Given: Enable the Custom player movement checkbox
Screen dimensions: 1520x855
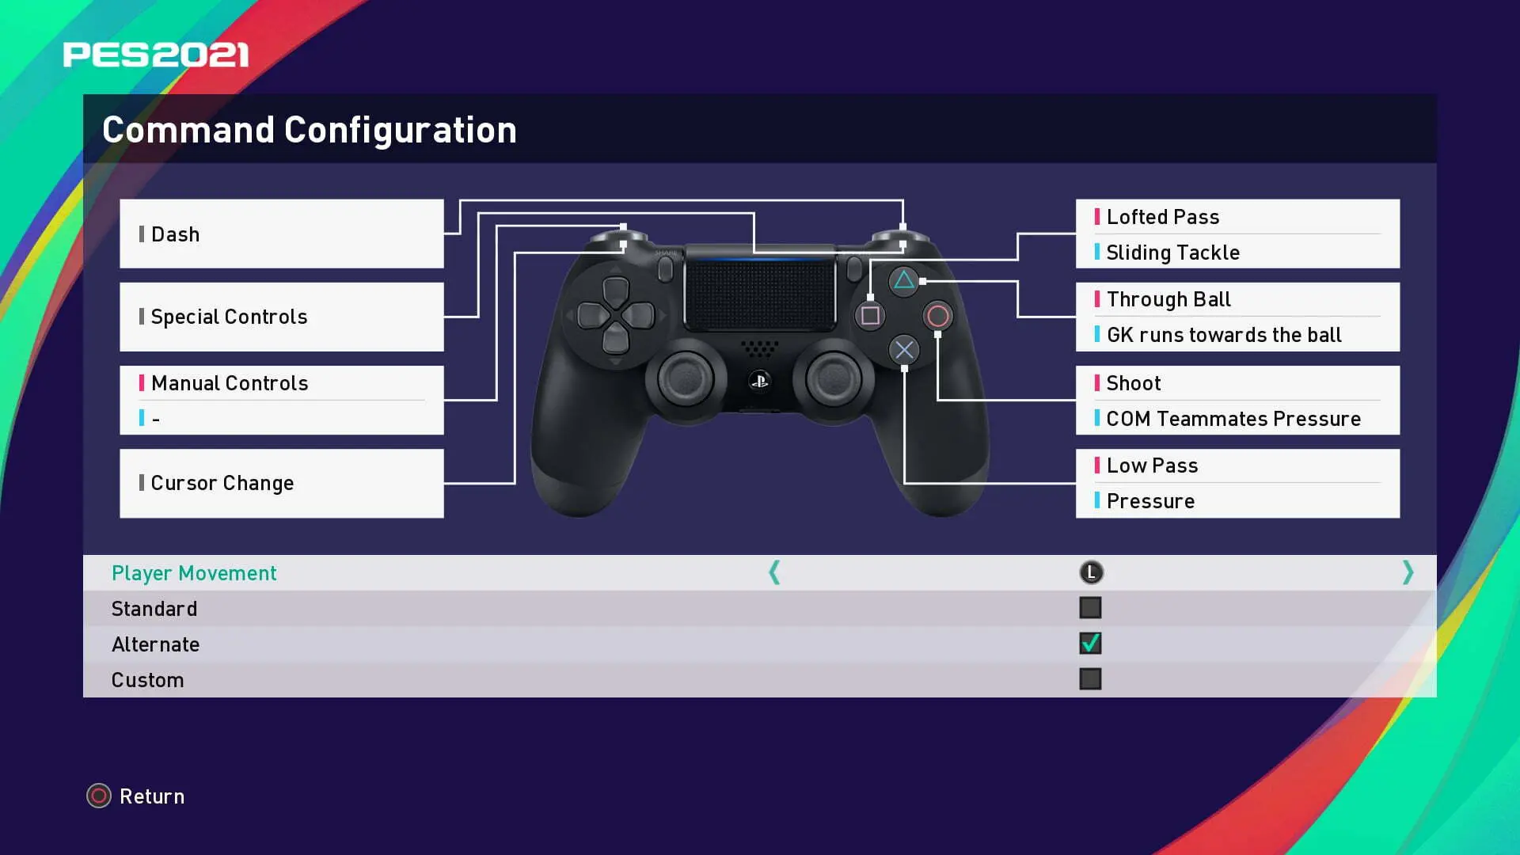Looking at the screenshot, I should 1090,678.
